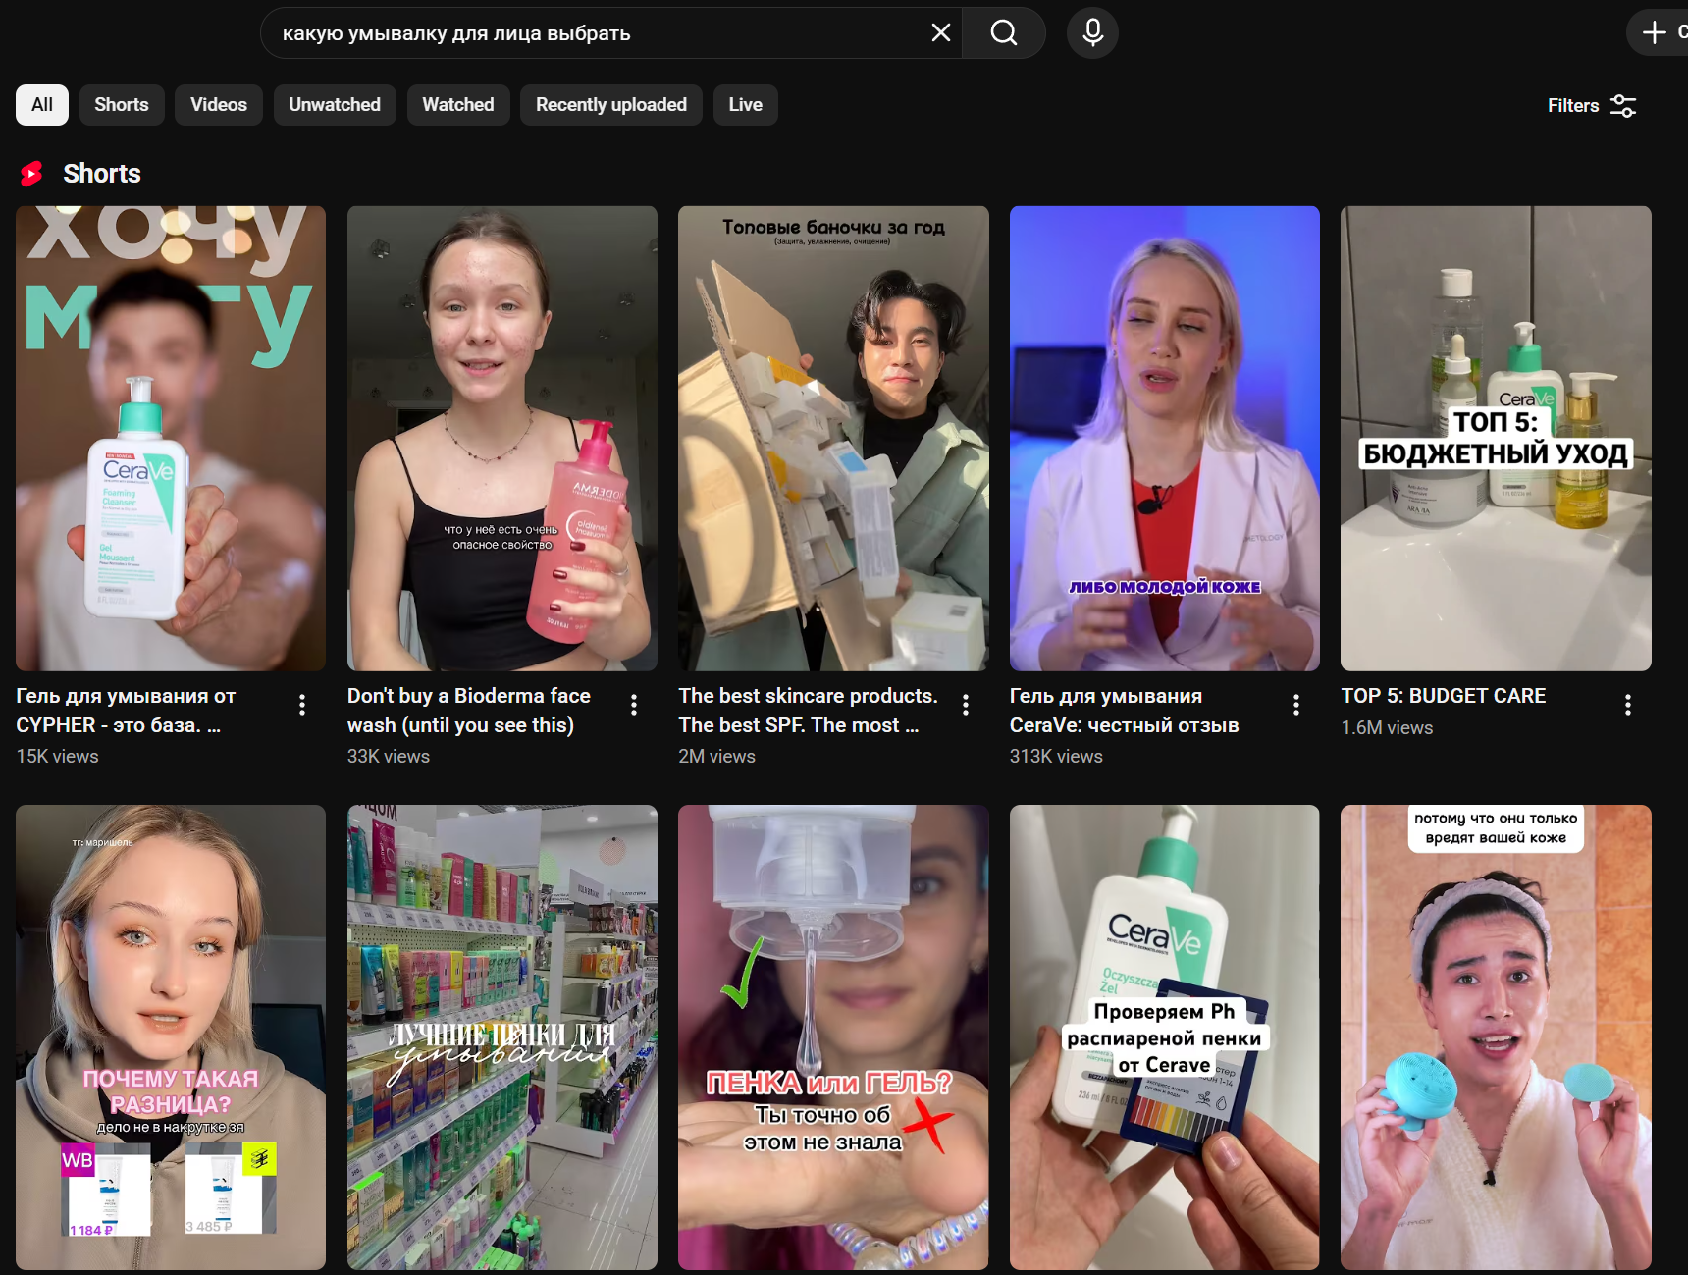Click the plus create icon

tap(1655, 32)
